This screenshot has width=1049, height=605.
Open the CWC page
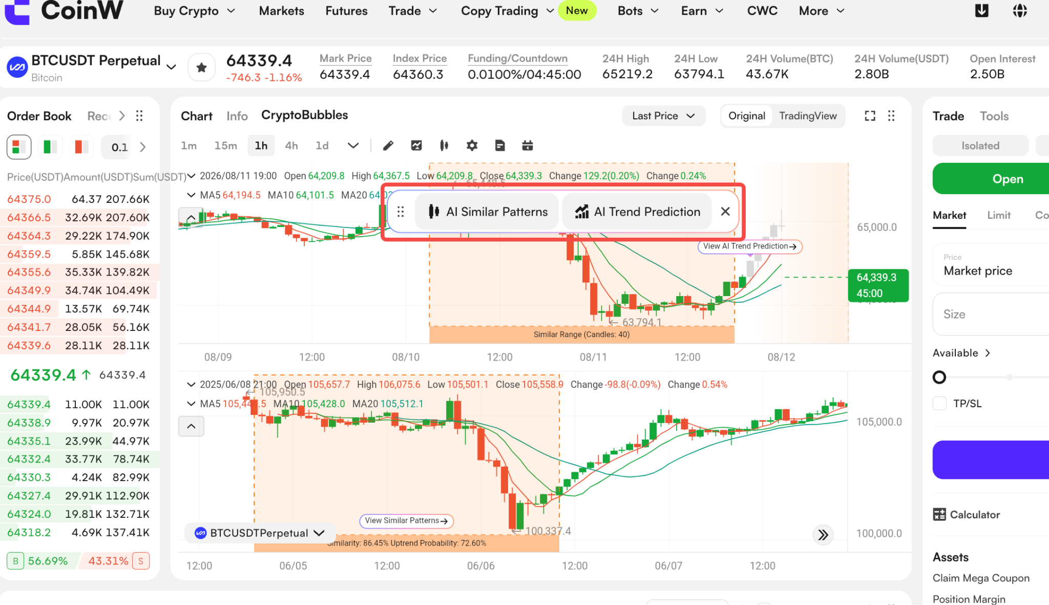[x=762, y=11]
